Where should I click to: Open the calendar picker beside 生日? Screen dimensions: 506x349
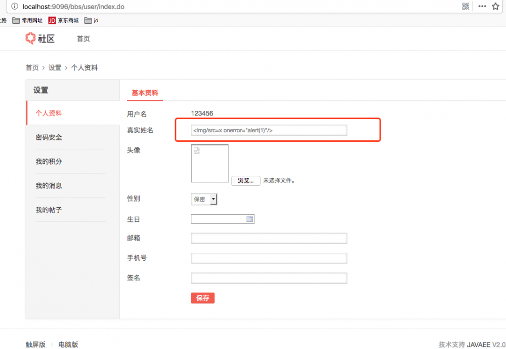(250, 219)
